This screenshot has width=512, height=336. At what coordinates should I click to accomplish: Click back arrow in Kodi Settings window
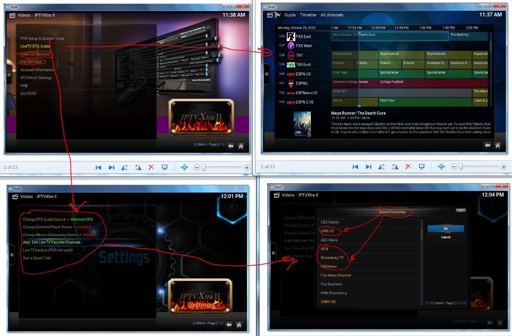[229, 325]
